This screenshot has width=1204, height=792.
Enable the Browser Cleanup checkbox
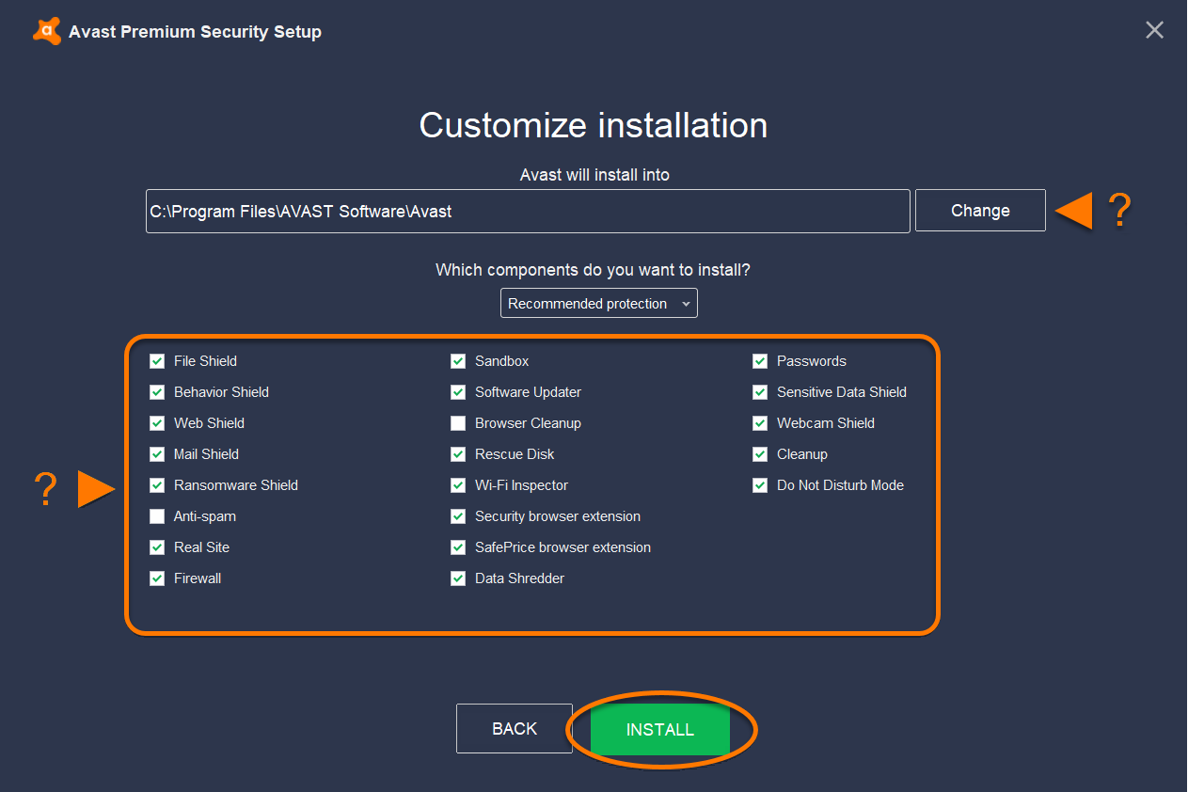pos(458,423)
